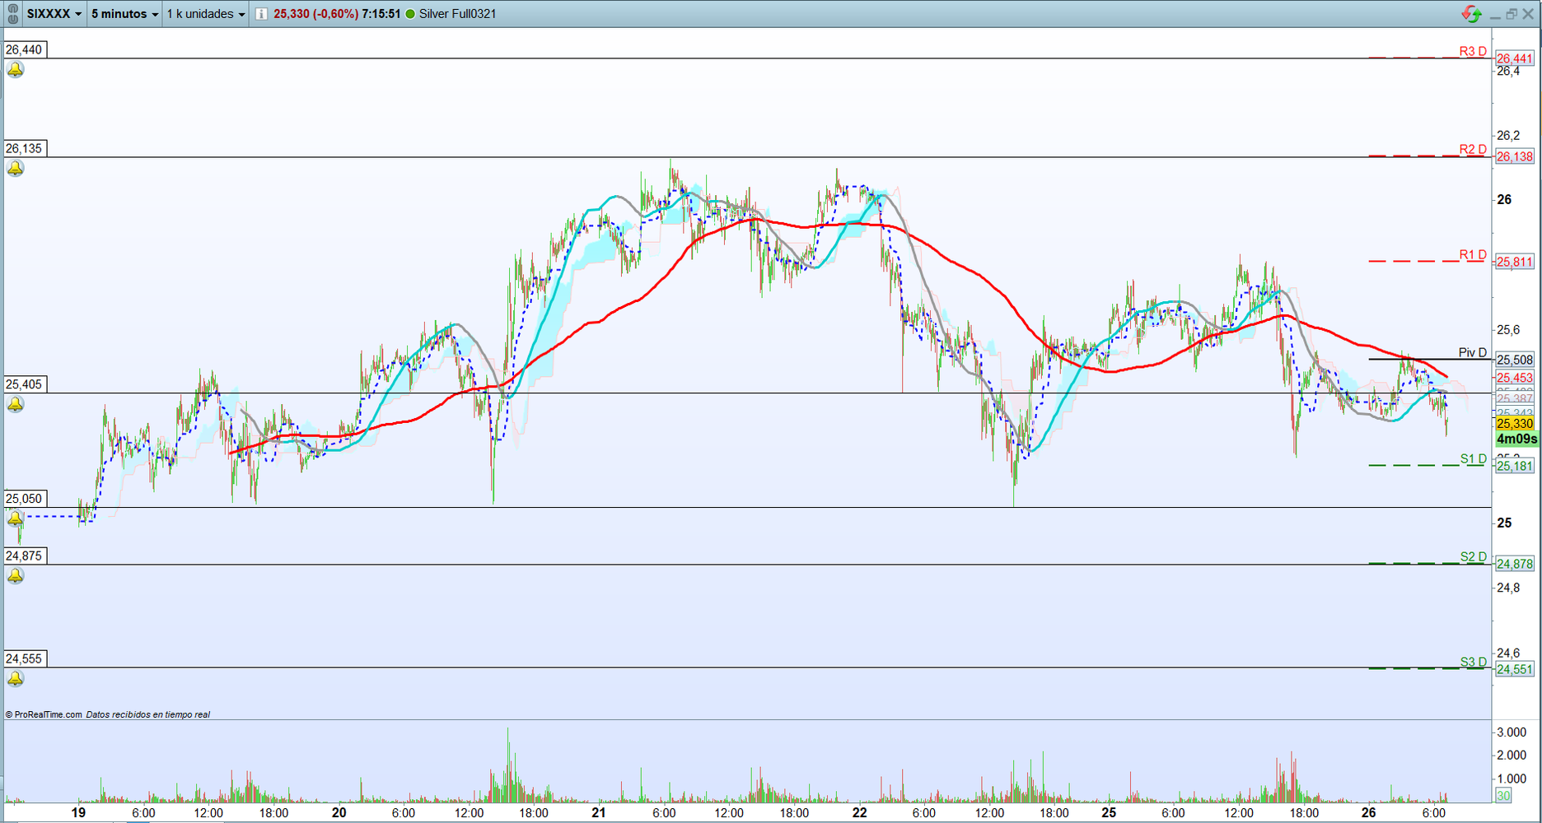1542x823 pixels.
Task: Open the SIXXXX instrument dropdown
Action: click(x=54, y=14)
